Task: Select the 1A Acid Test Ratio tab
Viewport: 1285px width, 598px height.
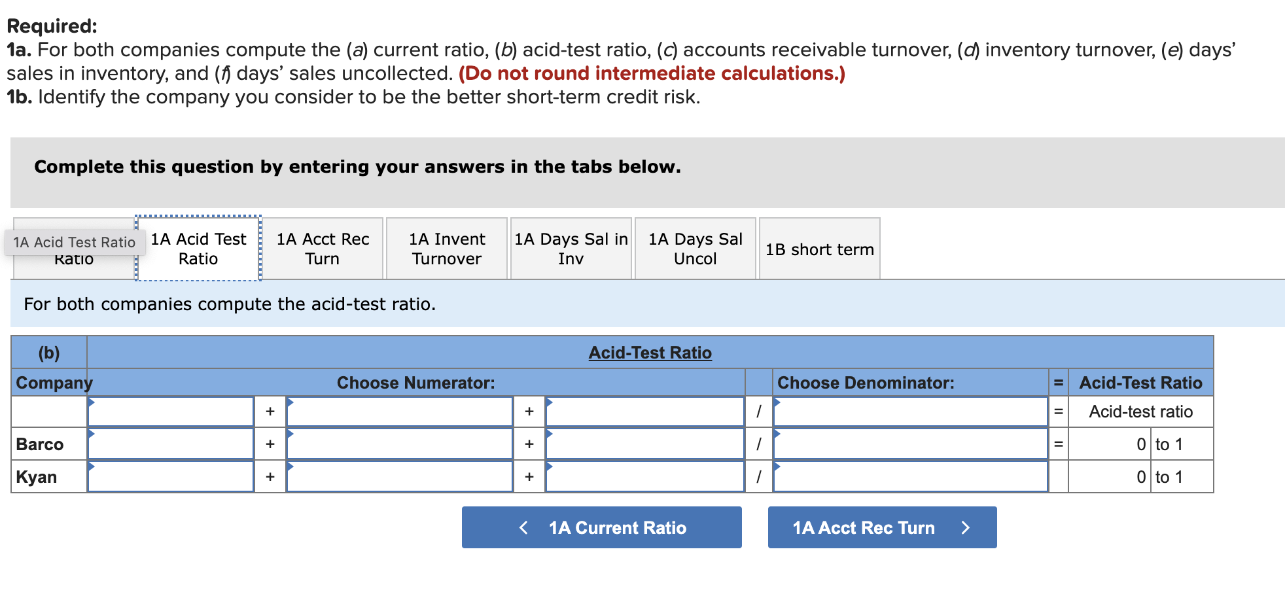Action: pyautogui.click(x=197, y=249)
